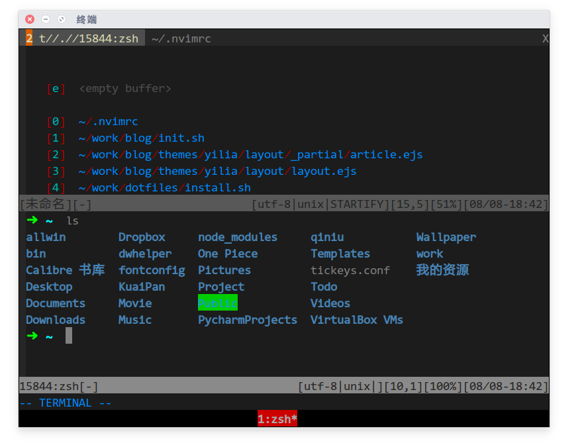
Task: Click the Todo directory name
Action: (324, 287)
